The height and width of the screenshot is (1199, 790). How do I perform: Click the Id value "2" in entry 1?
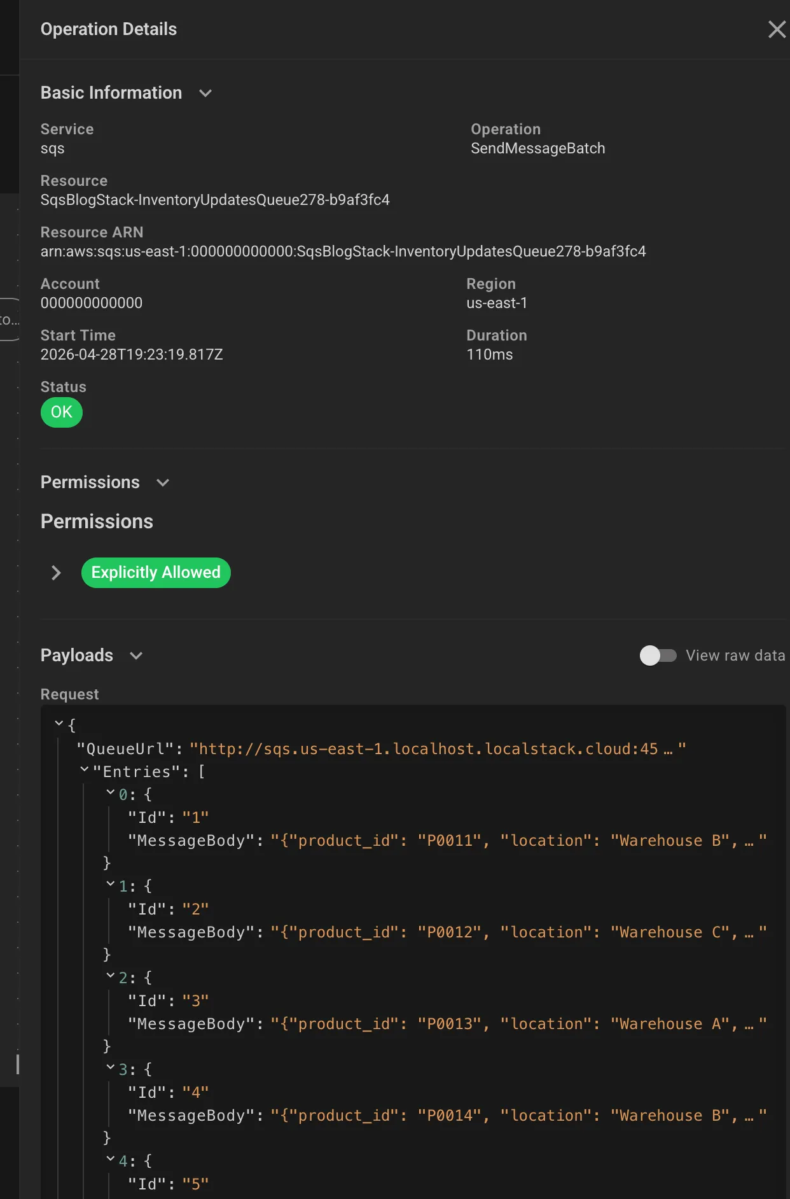click(x=195, y=909)
